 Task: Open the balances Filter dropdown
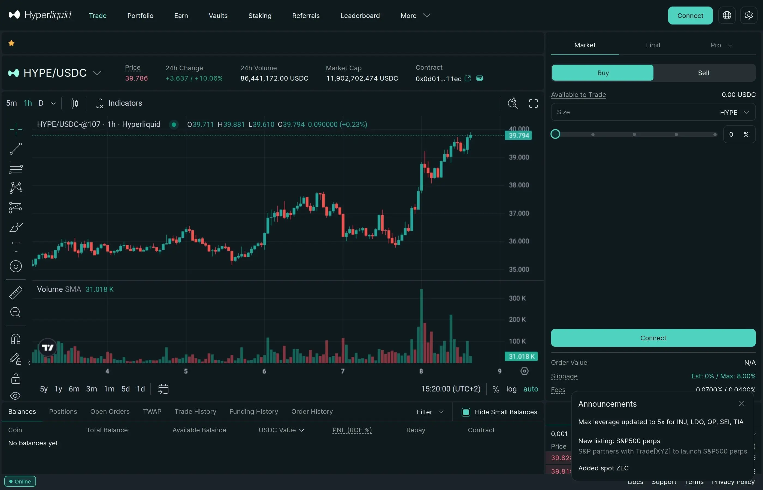click(x=430, y=412)
